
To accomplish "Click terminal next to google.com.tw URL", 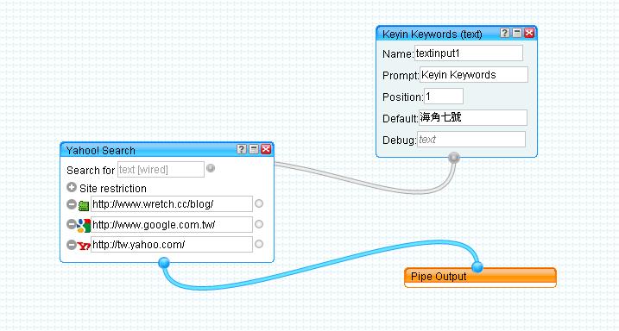I will pos(259,224).
